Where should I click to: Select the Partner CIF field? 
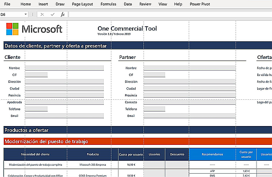[154, 75]
